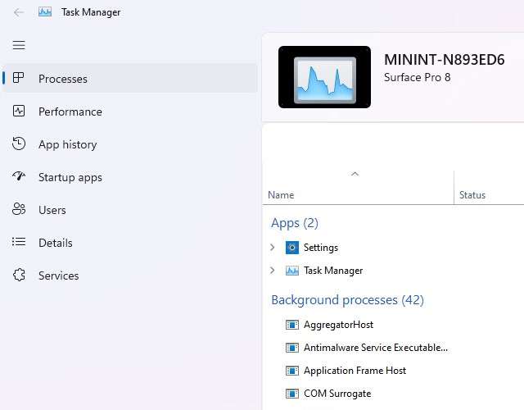Select Antimalware Service Executable process

point(375,348)
